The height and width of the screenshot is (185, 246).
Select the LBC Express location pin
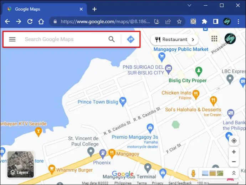(230, 79)
